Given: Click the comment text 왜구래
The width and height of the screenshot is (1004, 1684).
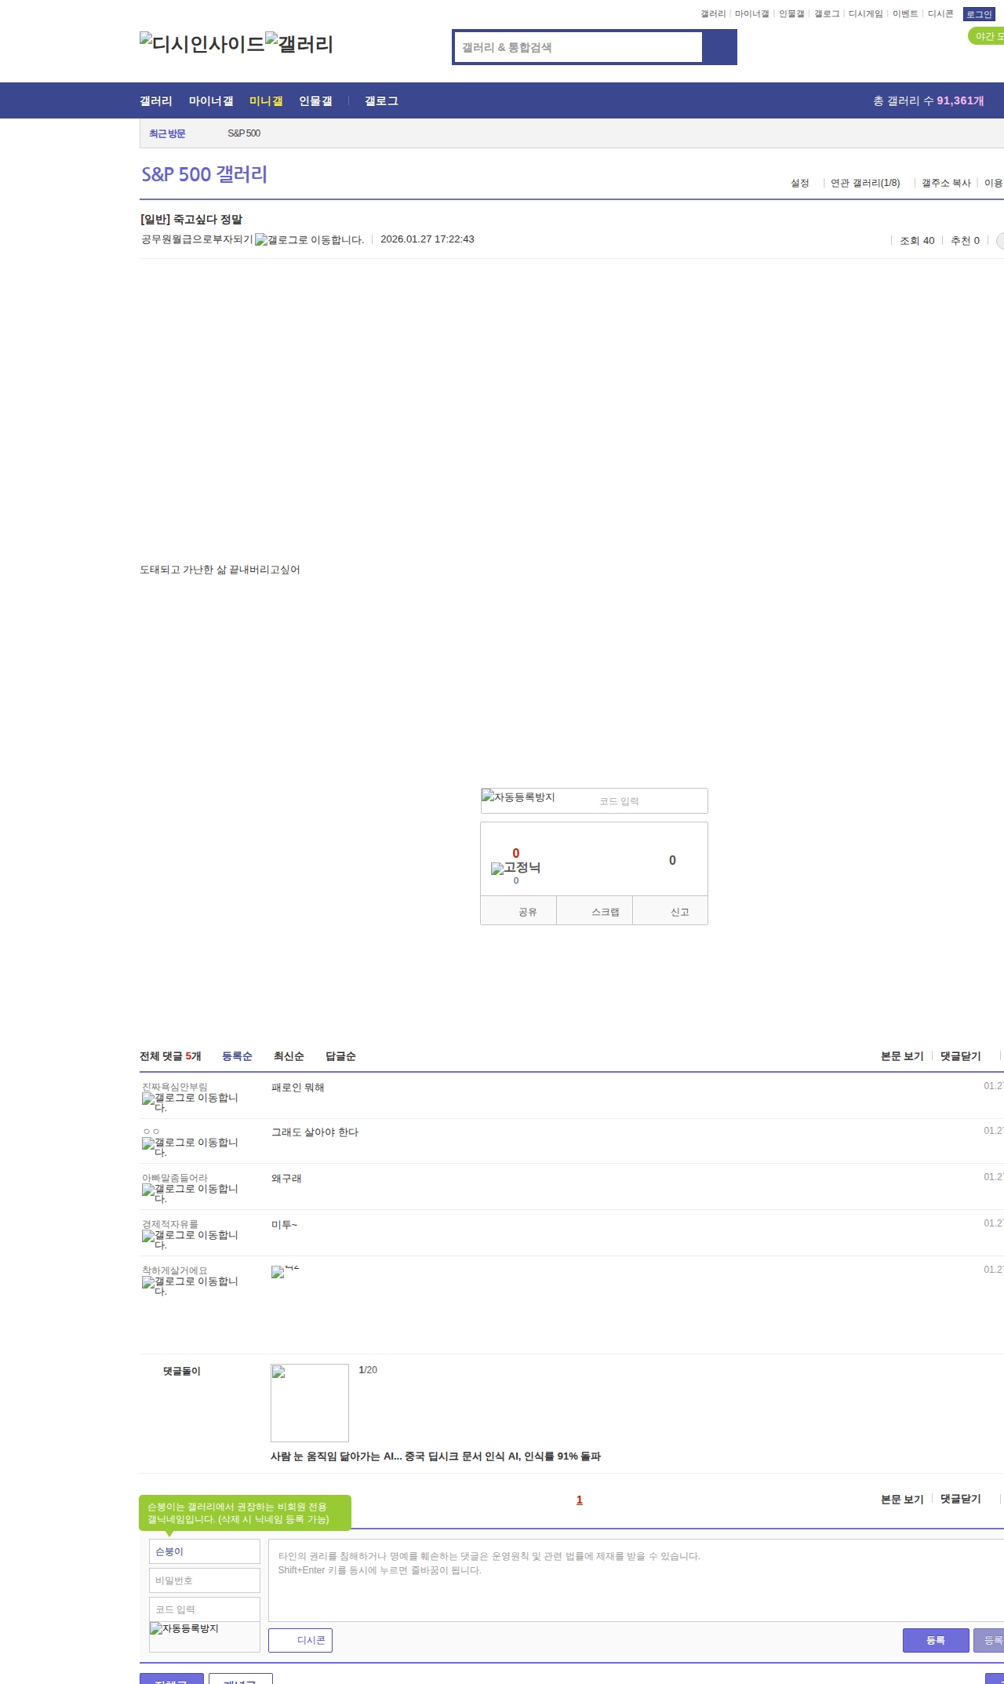Looking at the screenshot, I should pos(286,1179).
